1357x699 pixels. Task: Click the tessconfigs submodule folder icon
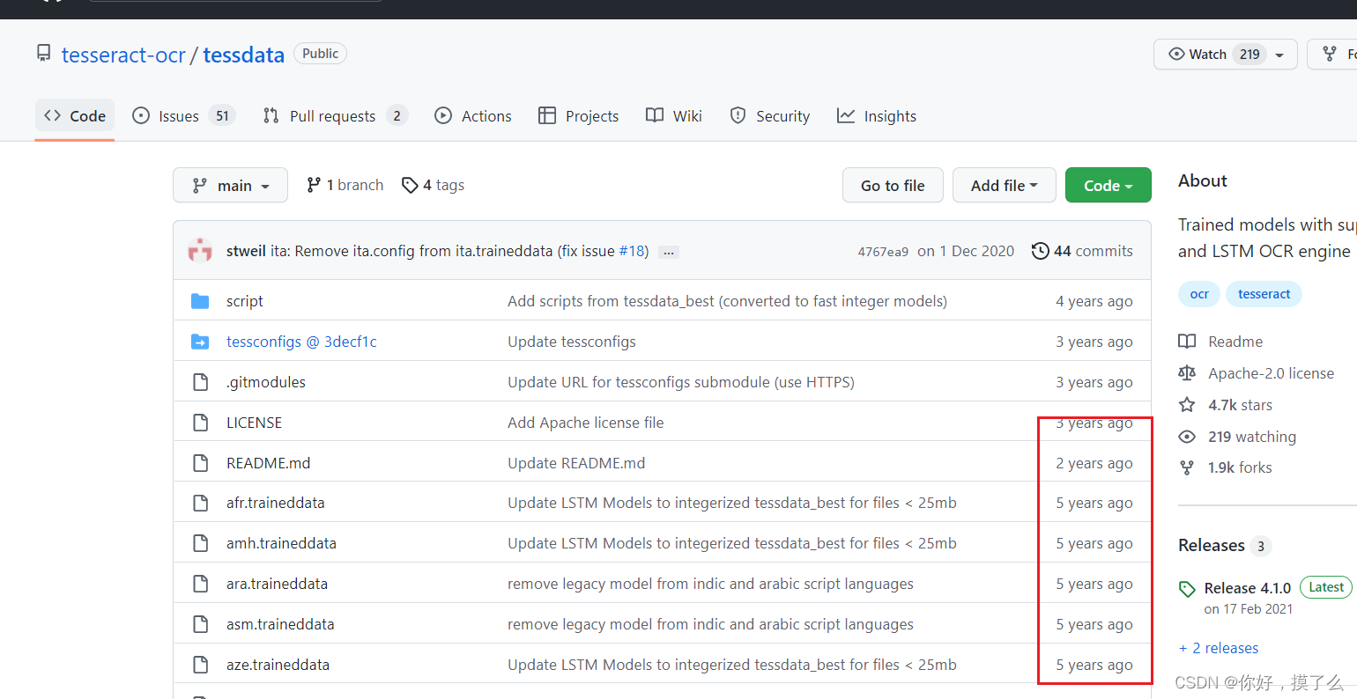tap(200, 342)
